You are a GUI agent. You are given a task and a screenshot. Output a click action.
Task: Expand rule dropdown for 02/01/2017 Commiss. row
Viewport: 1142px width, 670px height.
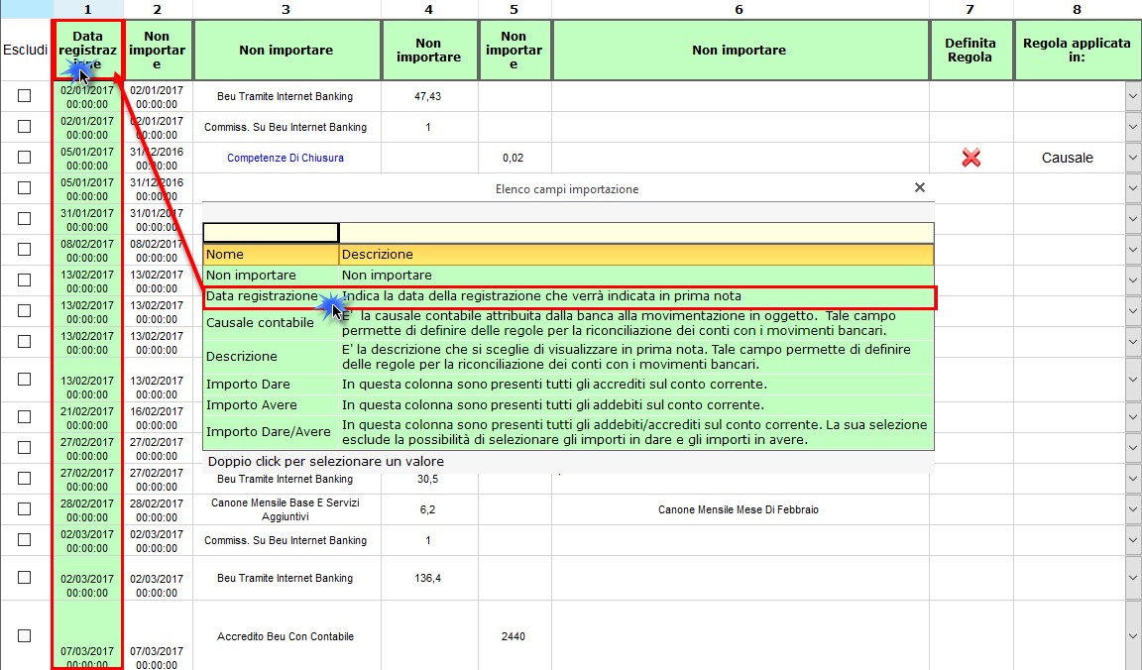[1133, 127]
